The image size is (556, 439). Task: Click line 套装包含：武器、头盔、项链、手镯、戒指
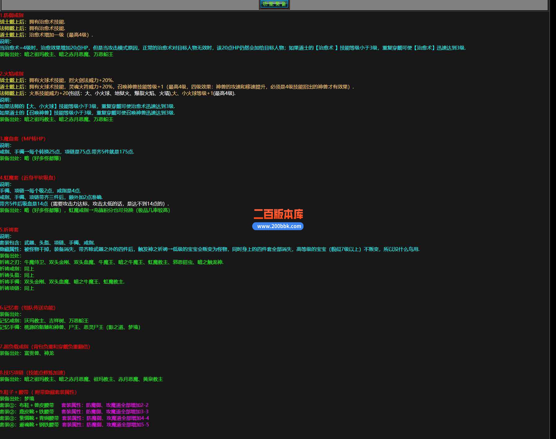tap(47, 243)
